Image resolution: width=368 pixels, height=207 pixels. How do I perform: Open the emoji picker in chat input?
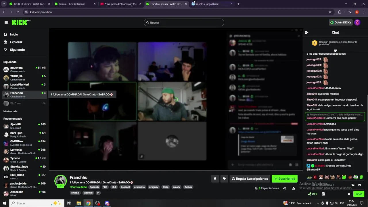pos(359,185)
